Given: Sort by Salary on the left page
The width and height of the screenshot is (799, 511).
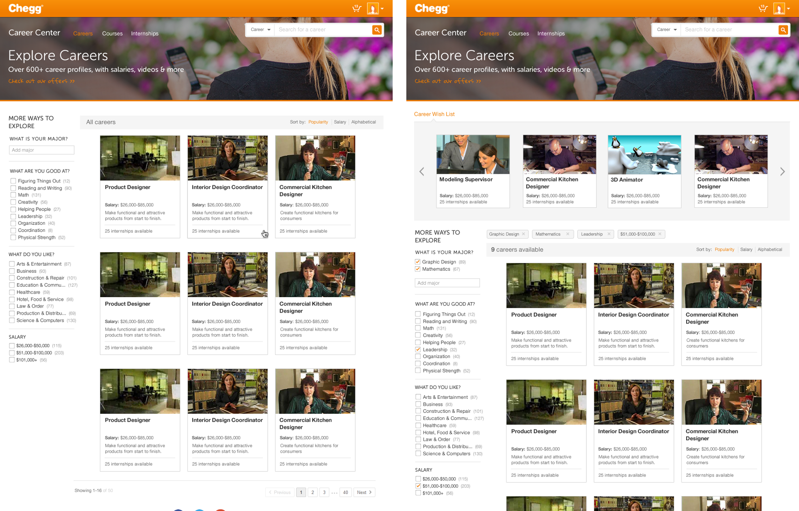Looking at the screenshot, I should click(x=340, y=122).
